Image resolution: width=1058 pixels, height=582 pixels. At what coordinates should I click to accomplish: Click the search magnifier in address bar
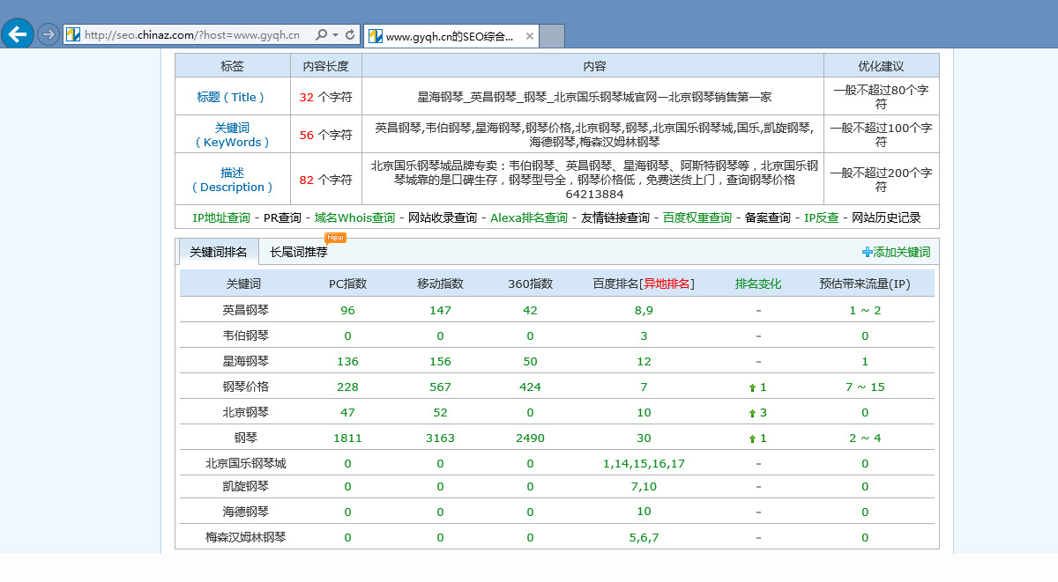tap(322, 35)
